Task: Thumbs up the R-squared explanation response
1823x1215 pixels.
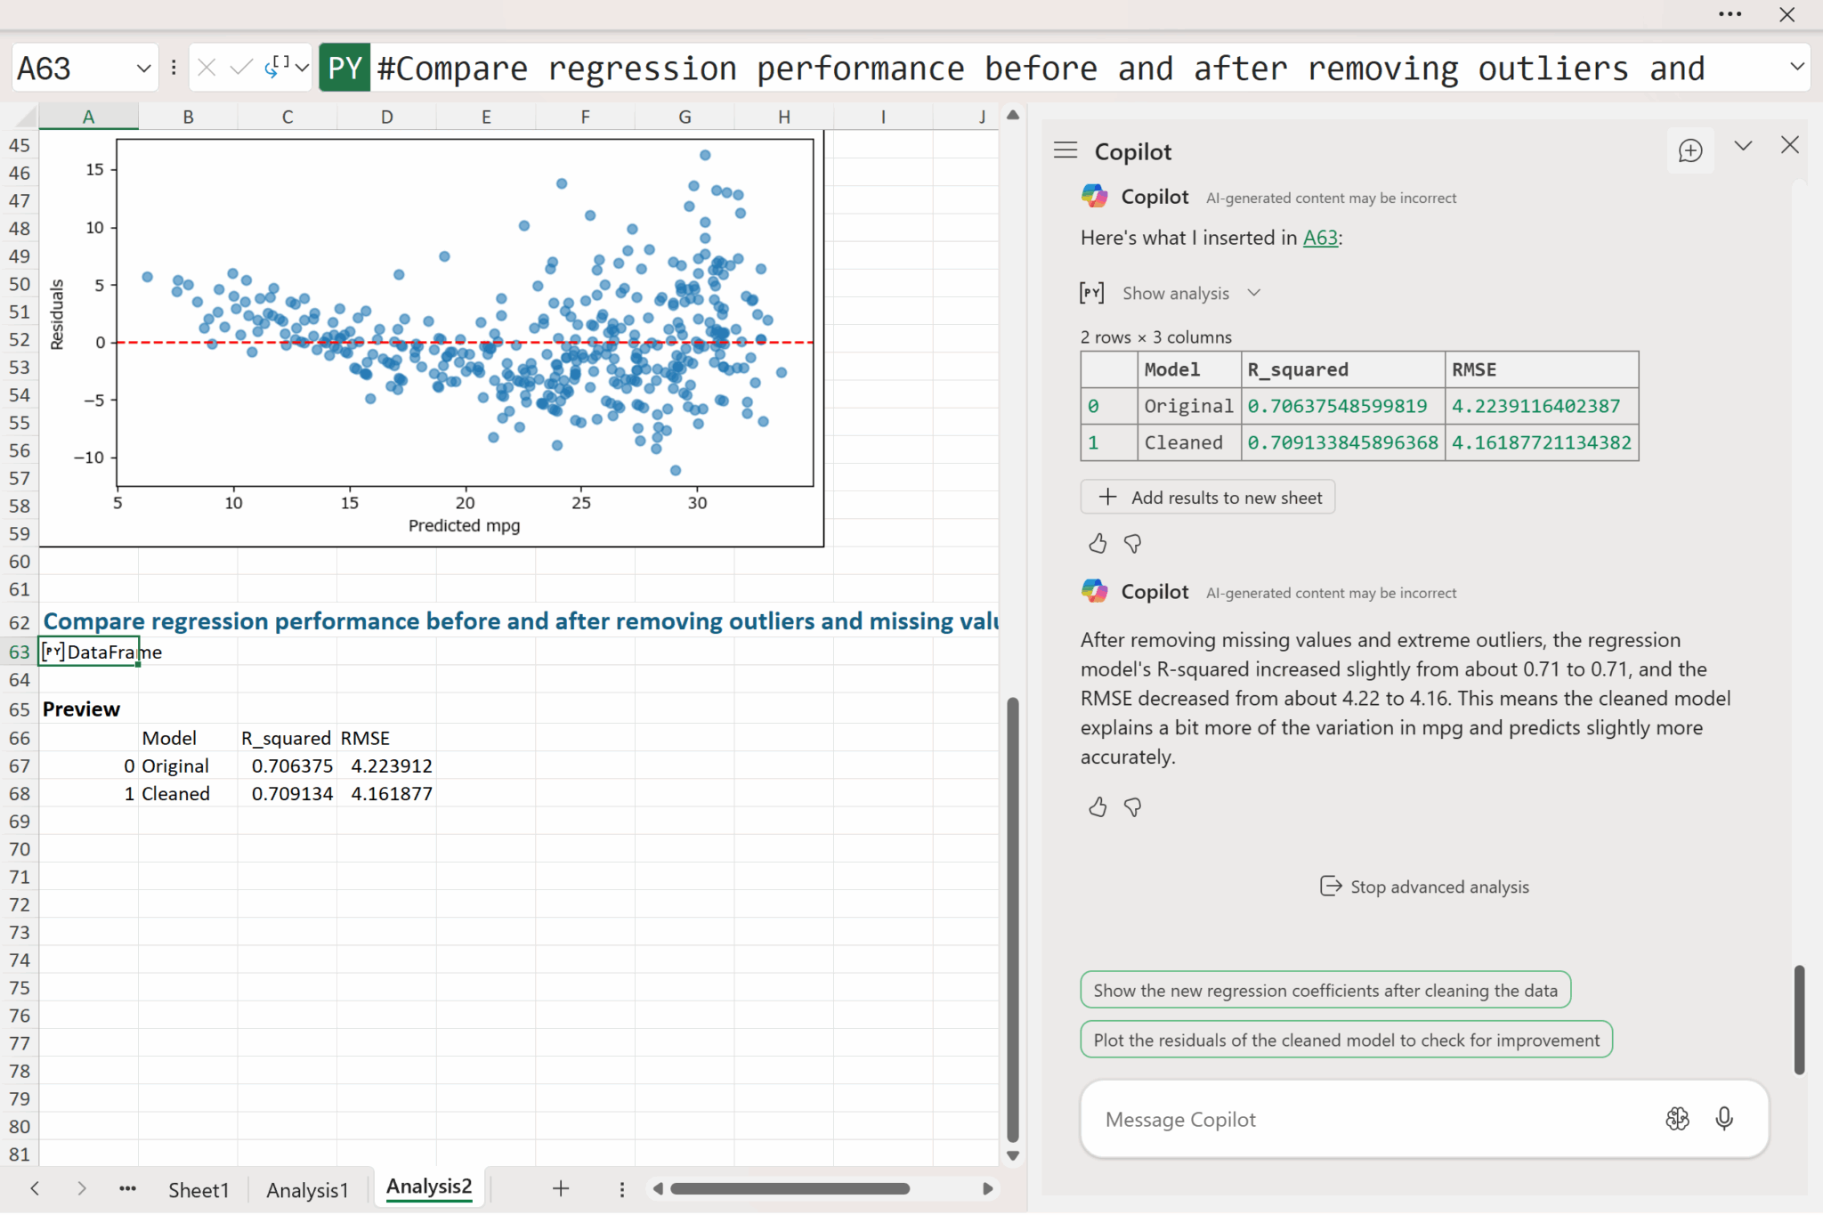Action: tap(1098, 806)
